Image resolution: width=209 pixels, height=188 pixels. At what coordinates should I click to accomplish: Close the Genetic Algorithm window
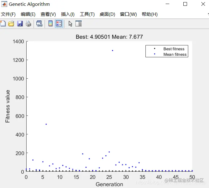point(203,4)
